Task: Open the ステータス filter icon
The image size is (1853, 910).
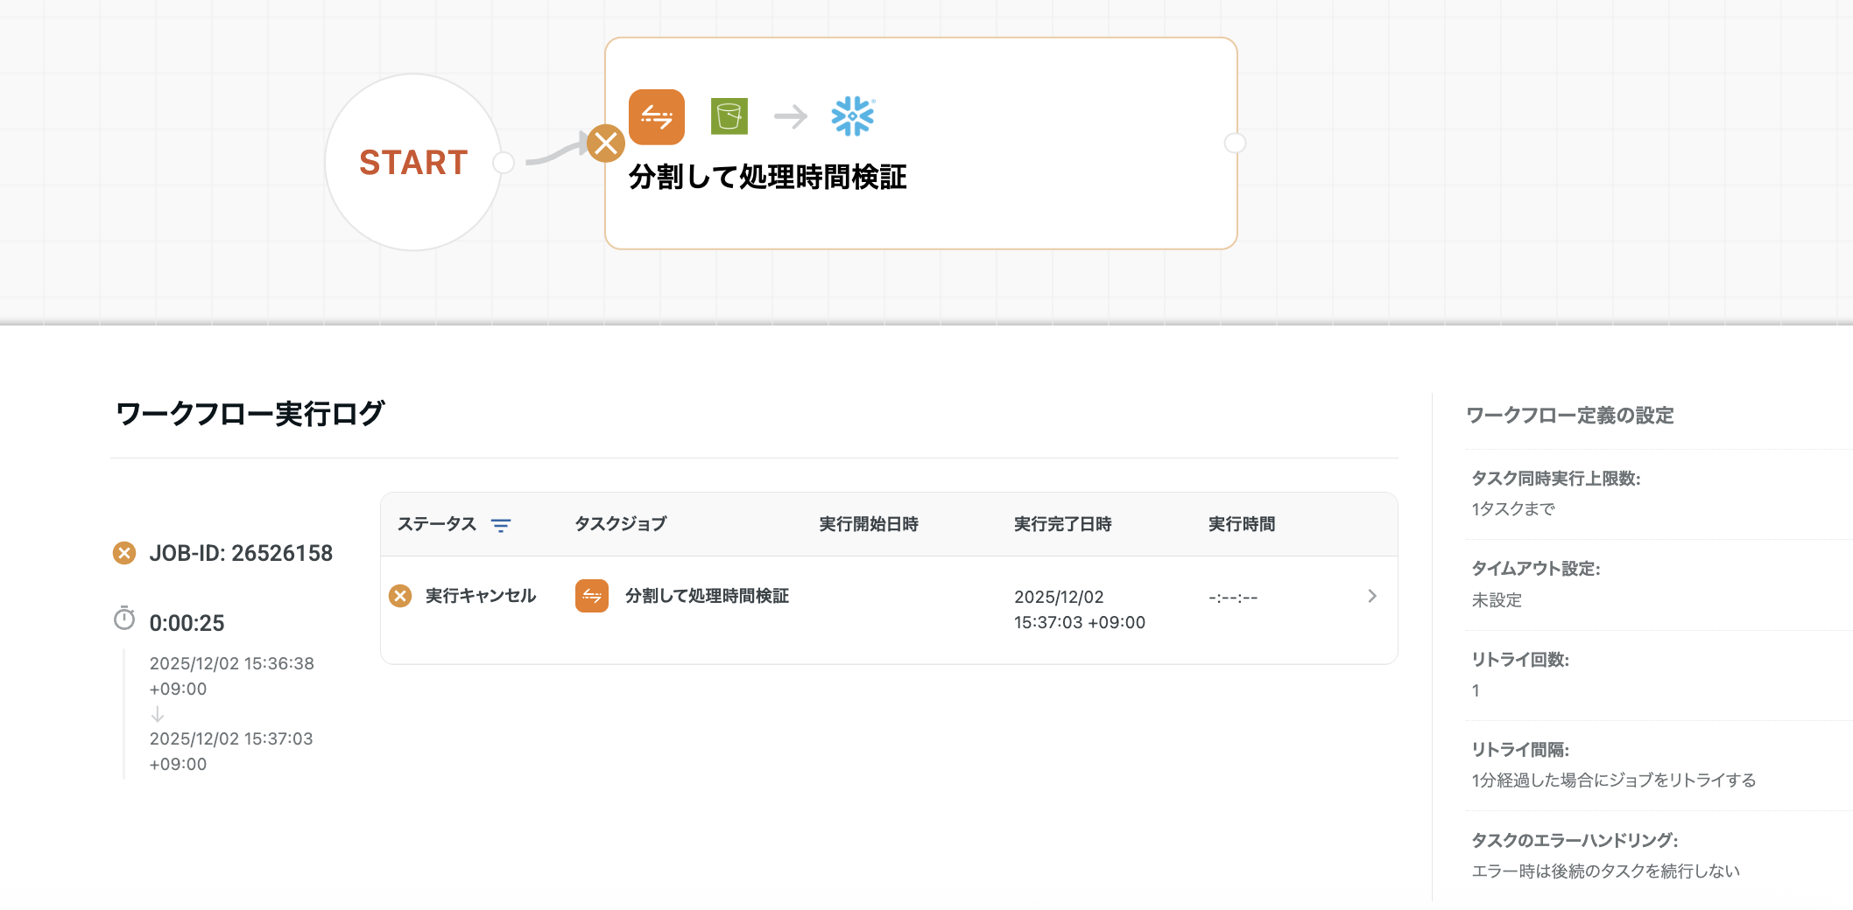Action: (x=501, y=525)
